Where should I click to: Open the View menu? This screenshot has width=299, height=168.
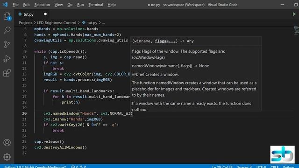58,5
